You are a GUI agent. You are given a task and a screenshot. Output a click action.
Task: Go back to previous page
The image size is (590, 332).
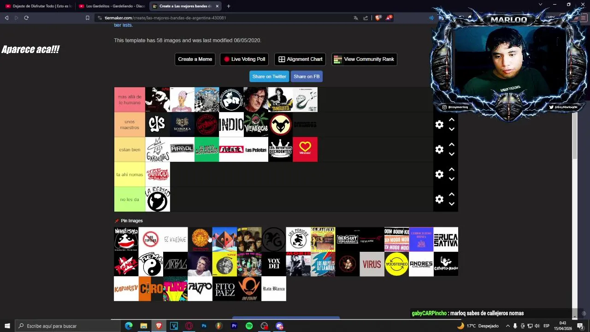click(x=6, y=18)
